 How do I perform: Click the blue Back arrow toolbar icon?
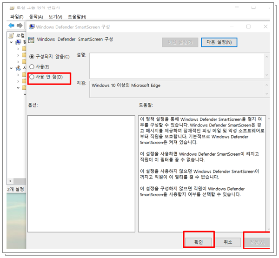tap(11, 26)
